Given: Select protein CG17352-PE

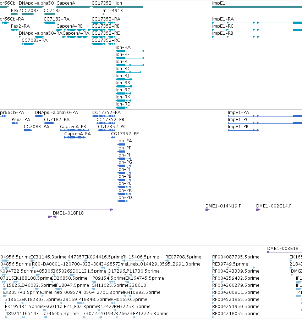Looking at the screenshot, I should tap(125, 134).
